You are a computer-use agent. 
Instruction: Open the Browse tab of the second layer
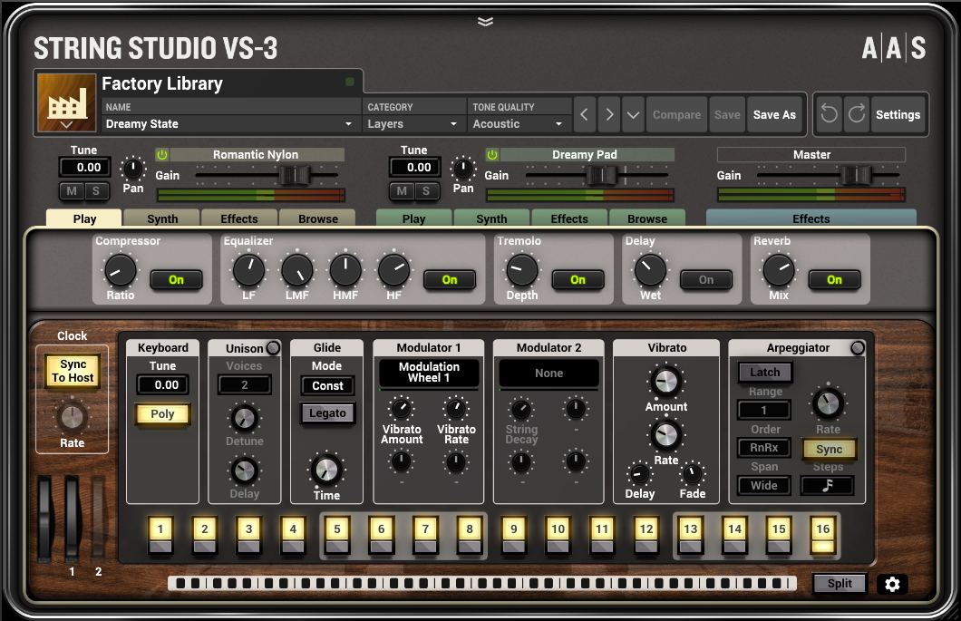pyautogui.click(x=647, y=218)
